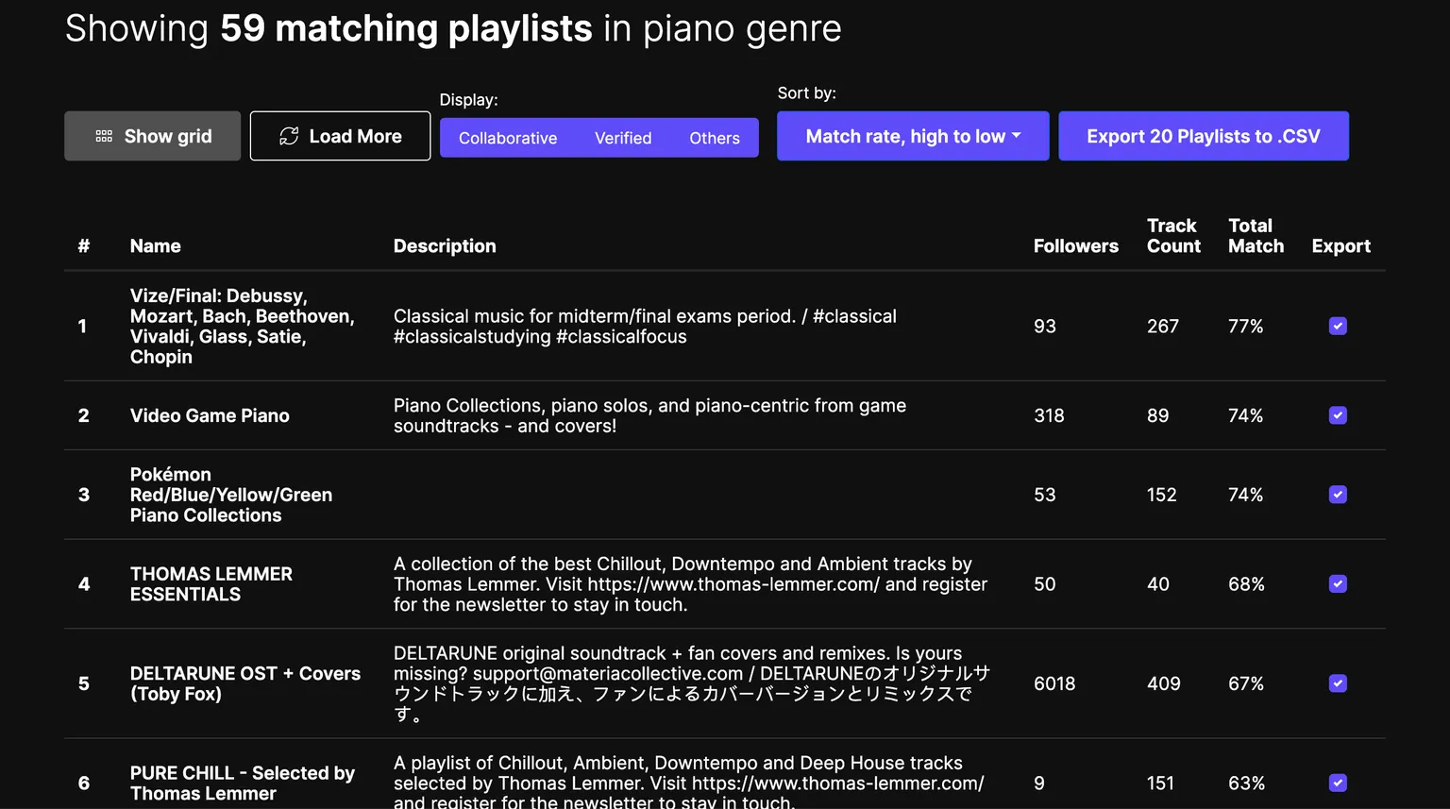Open the Match rate sort dropdown
Viewport: 1450px width, 809px height.
912,136
